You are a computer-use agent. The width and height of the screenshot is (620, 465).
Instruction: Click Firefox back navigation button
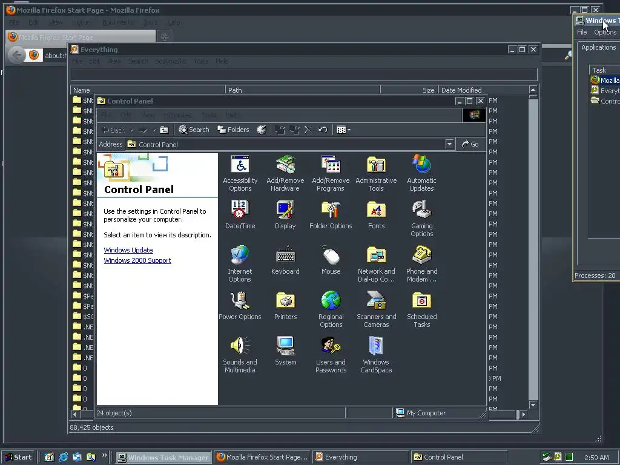coord(16,55)
